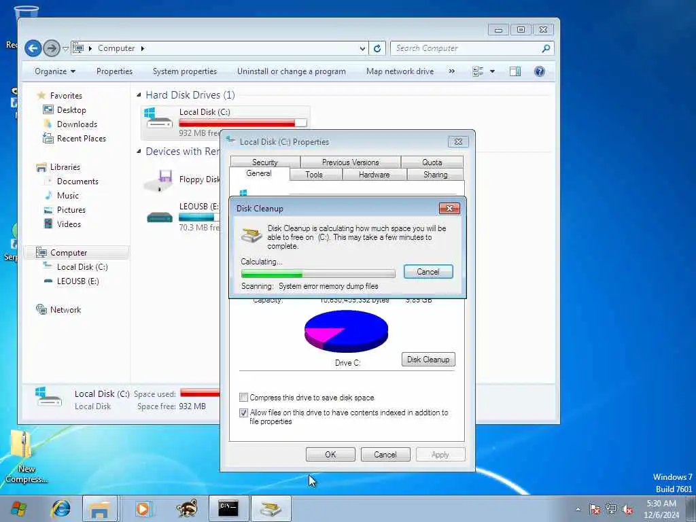This screenshot has height=522, width=696.
Task: Click the network tray icon
Action: (x=611, y=509)
